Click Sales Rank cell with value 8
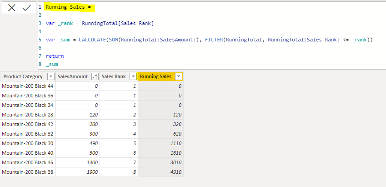Screen dimensions: 386x187 click(x=119, y=172)
